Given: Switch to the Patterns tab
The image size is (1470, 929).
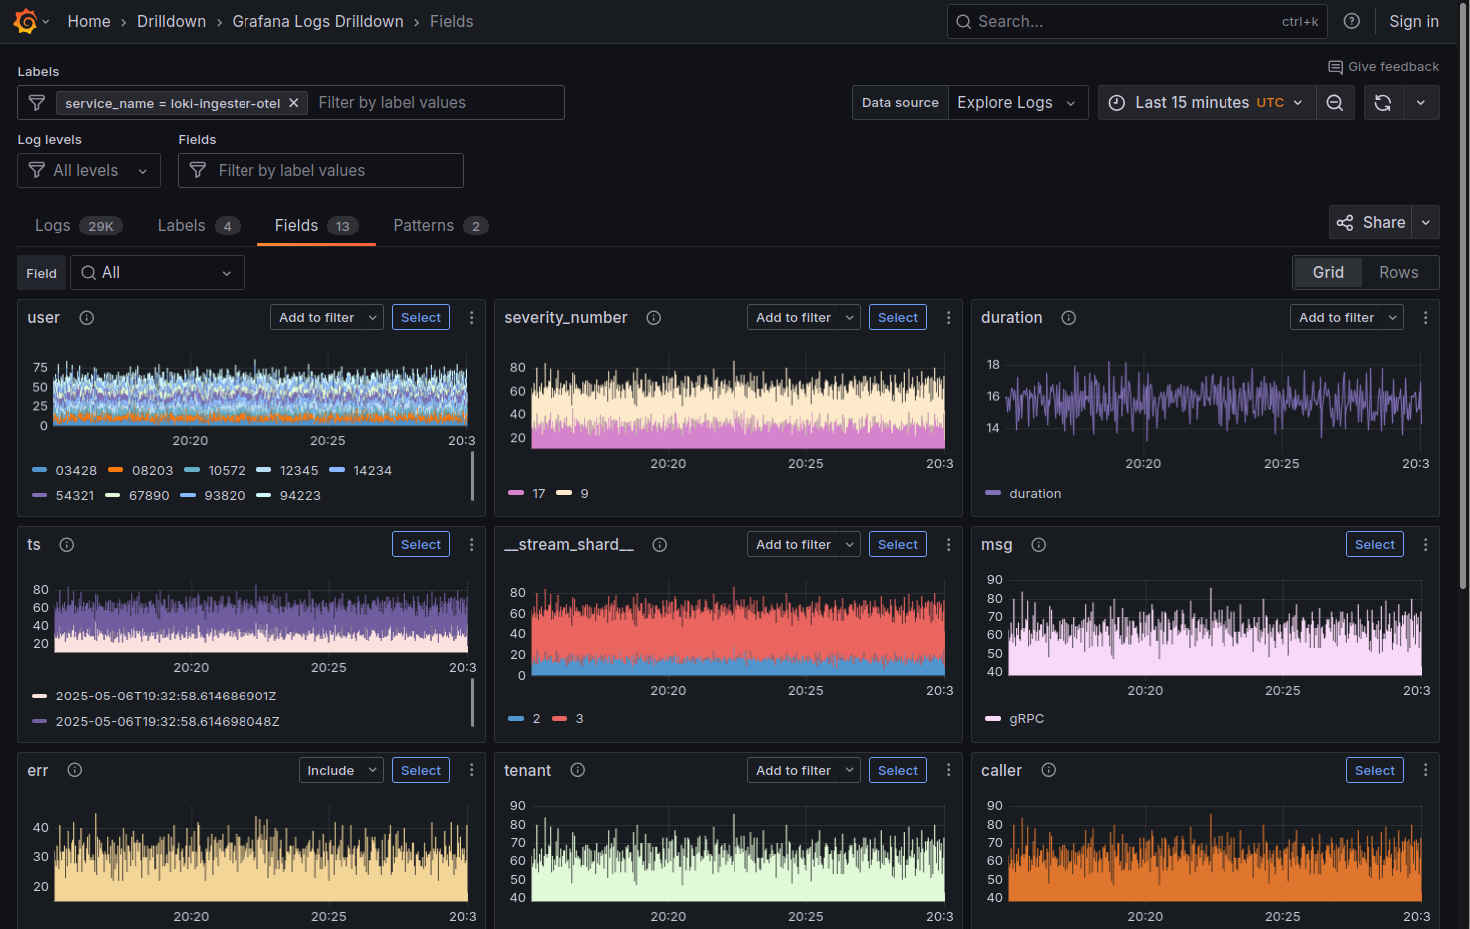Looking at the screenshot, I should [x=423, y=225].
